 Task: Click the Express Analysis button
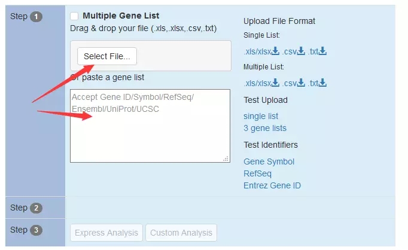point(106,233)
